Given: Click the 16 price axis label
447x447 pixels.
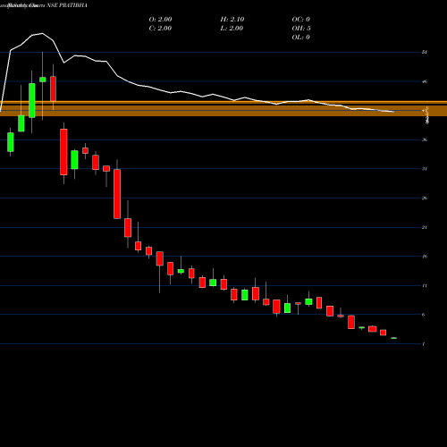Looking at the screenshot, I should pos(425,257).
